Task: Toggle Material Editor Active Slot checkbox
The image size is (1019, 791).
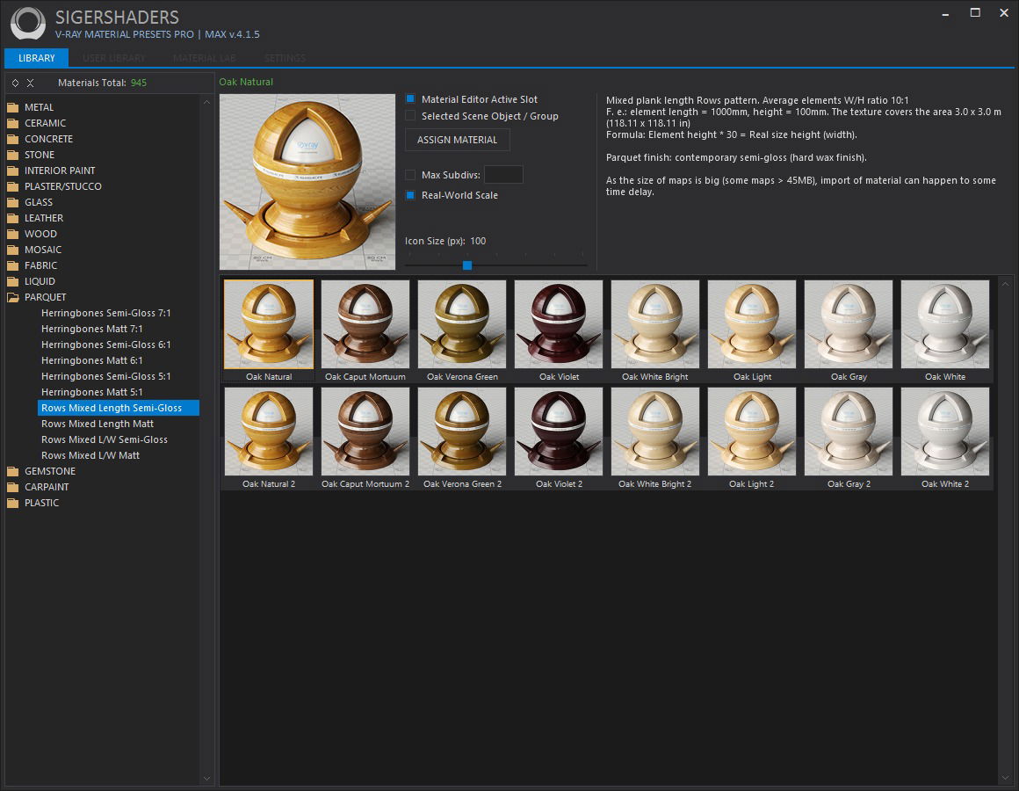Action: 410,99
